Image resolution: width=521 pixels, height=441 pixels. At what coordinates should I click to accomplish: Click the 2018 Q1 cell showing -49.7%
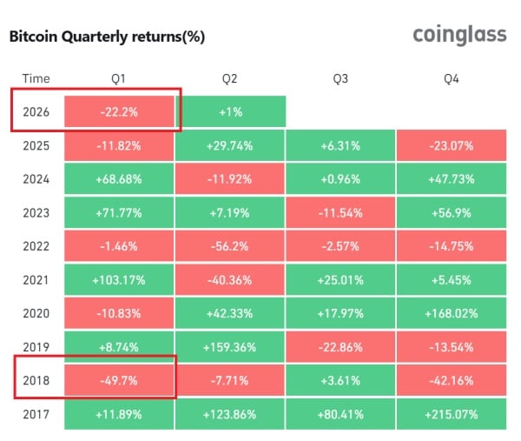tap(119, 379)
